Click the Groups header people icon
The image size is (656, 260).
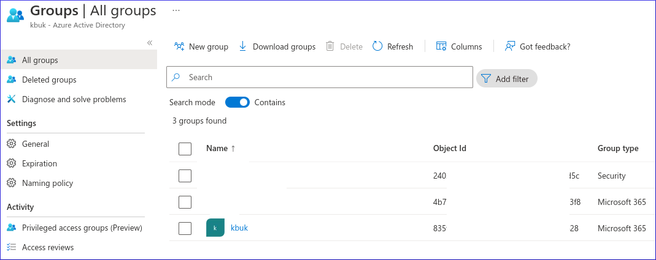click(x=15, y=15)
